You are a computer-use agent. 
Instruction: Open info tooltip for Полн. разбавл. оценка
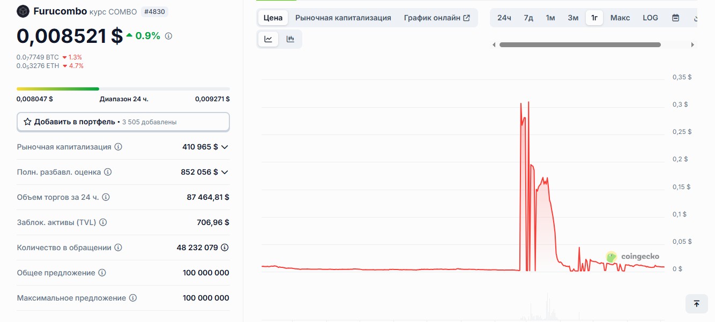[x=108, y=172]
